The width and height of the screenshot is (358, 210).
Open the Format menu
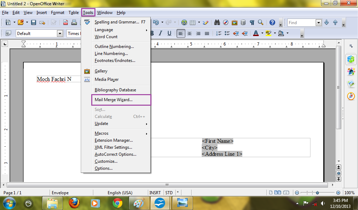click(58, 13)
